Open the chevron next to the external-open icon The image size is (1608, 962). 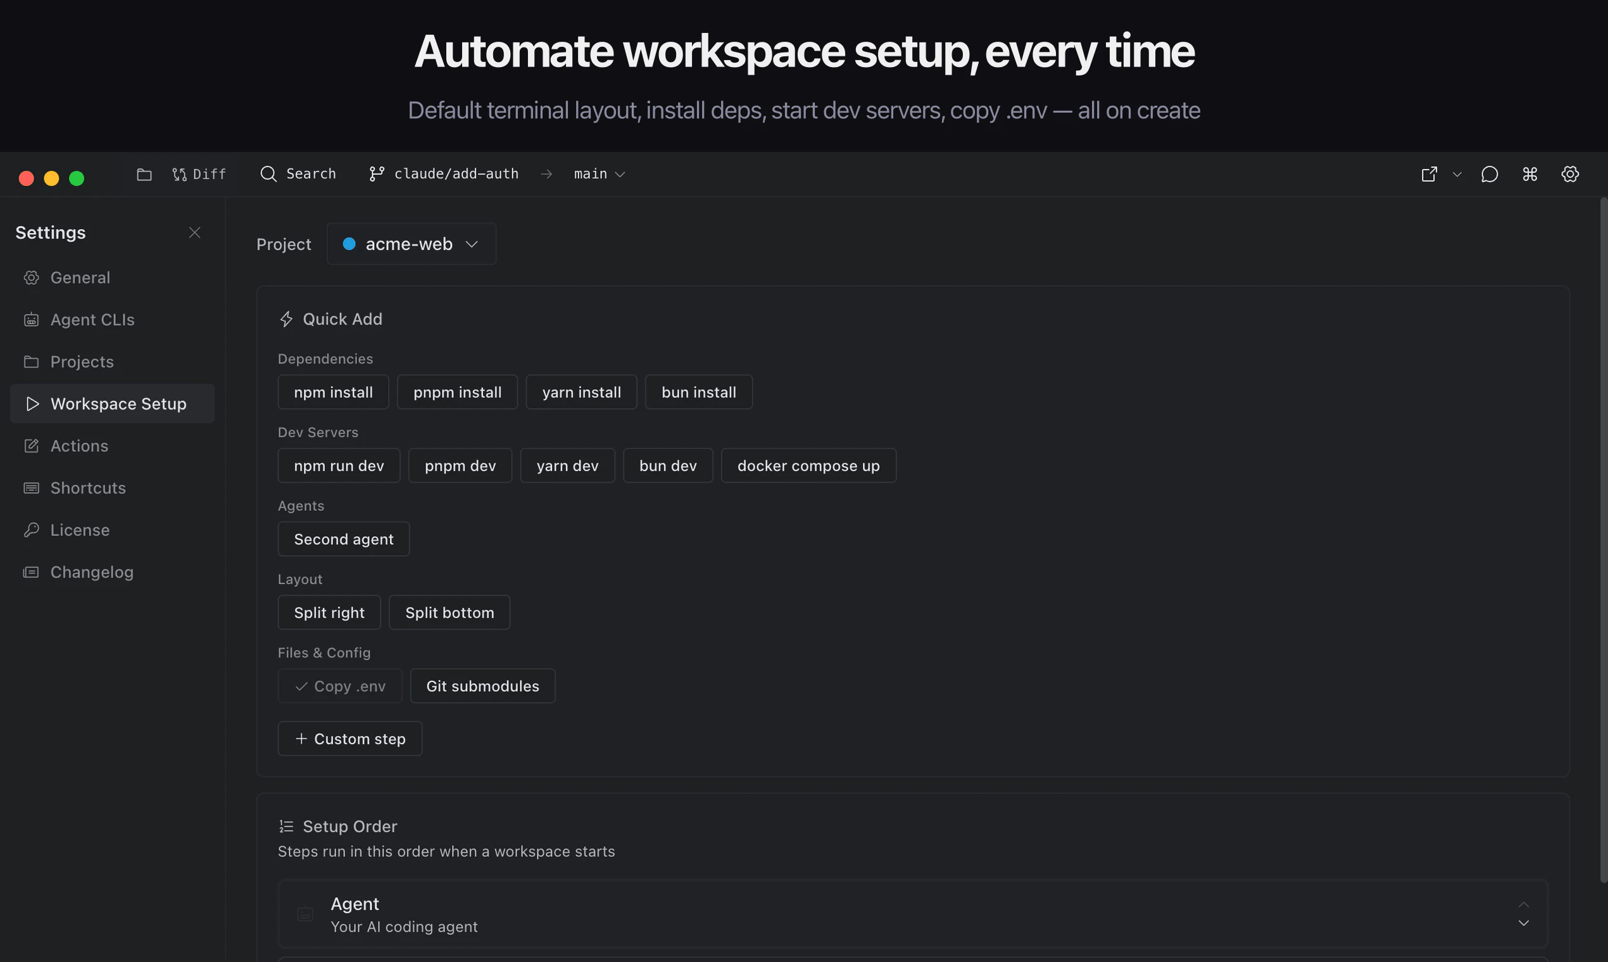click(1457, 175)
